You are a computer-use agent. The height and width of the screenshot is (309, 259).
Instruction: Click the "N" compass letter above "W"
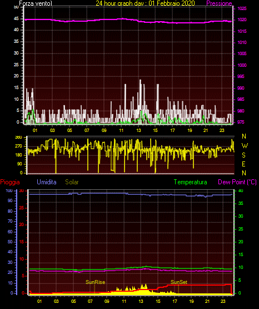point(244,136)
